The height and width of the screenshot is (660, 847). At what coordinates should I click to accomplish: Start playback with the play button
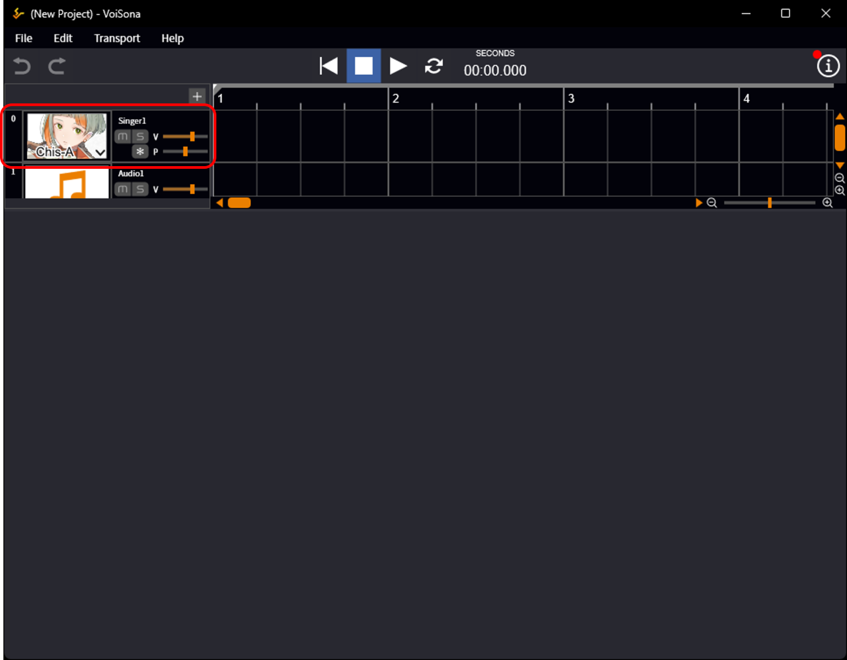pyautogui.click(x=398, y=66)
